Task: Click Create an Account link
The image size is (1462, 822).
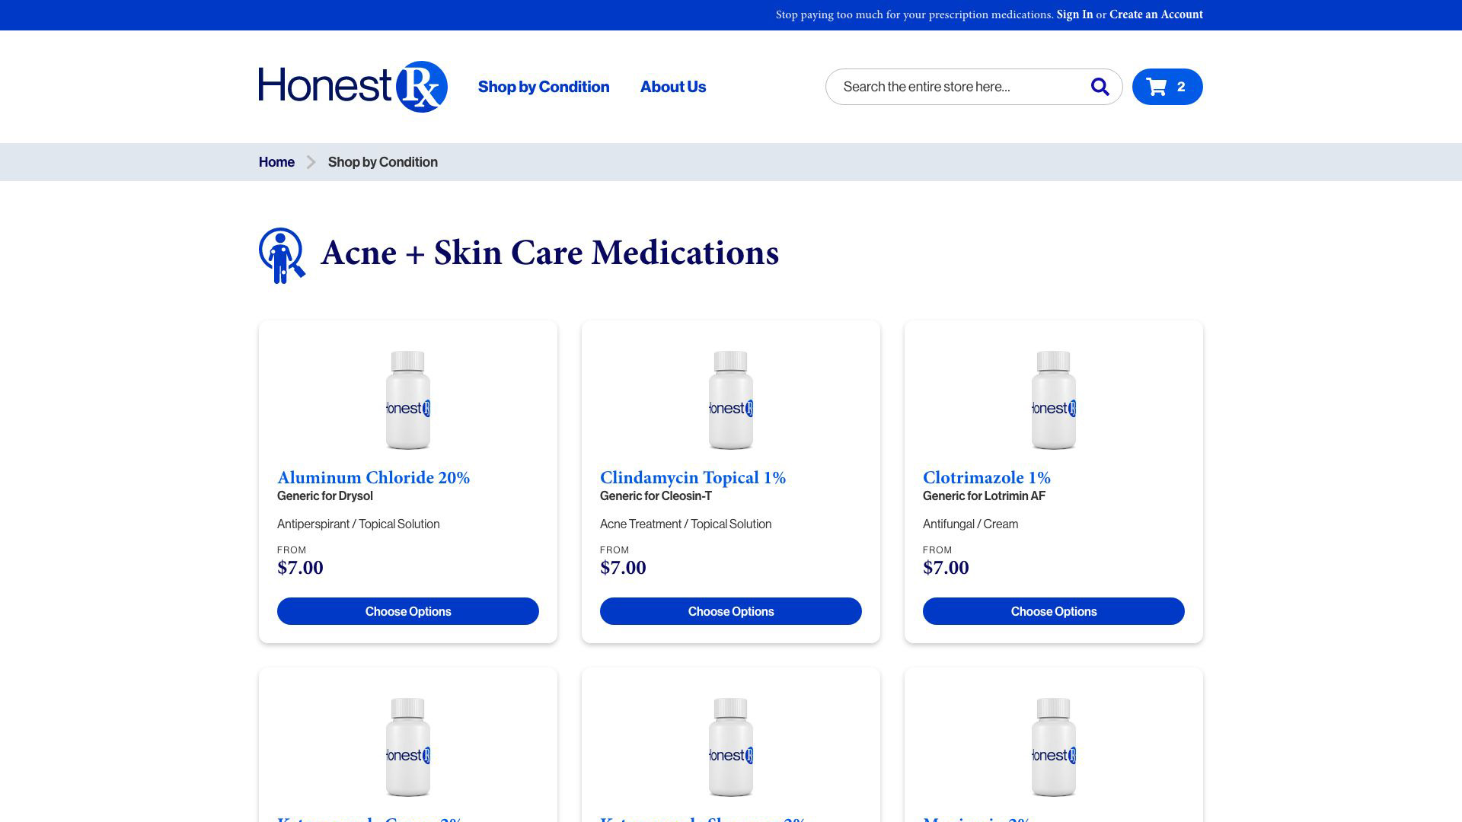Action: coord(1156,14)
